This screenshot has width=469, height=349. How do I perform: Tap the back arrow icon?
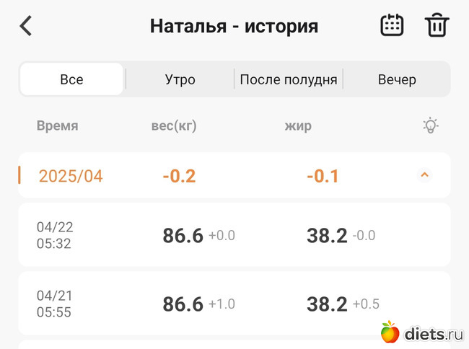tap(26, 26)
